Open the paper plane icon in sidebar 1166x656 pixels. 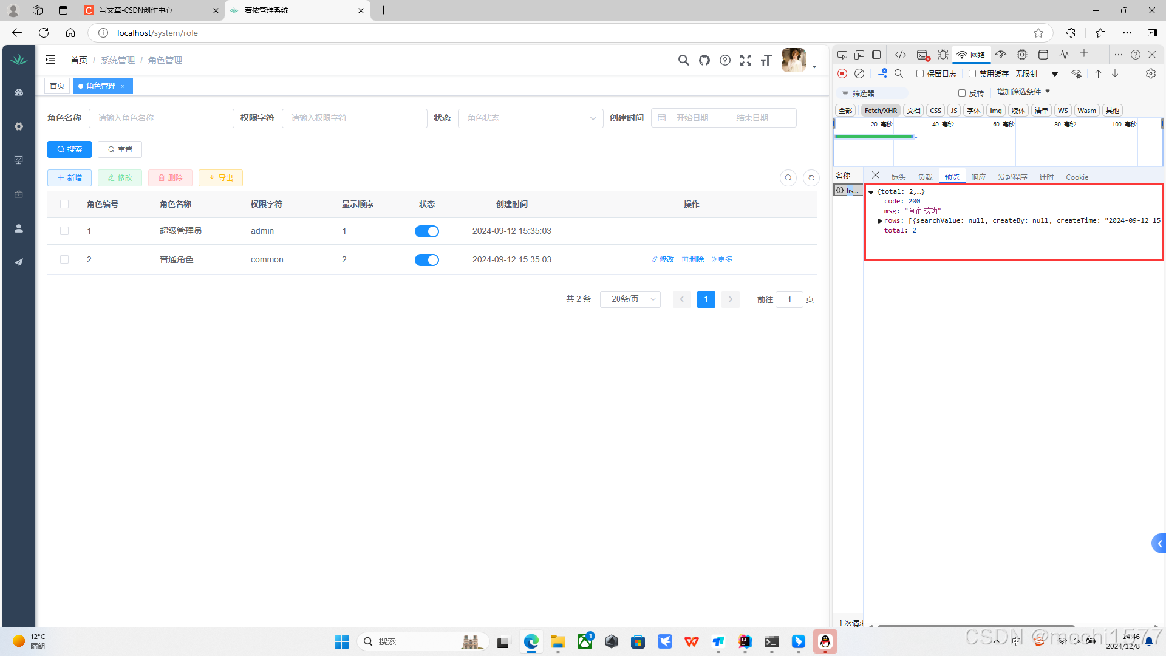pyautogui.click(x=19, y=262)
